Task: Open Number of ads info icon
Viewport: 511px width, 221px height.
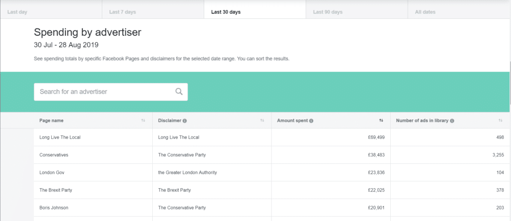Action: pyautogui.click(x=452, y=121)
